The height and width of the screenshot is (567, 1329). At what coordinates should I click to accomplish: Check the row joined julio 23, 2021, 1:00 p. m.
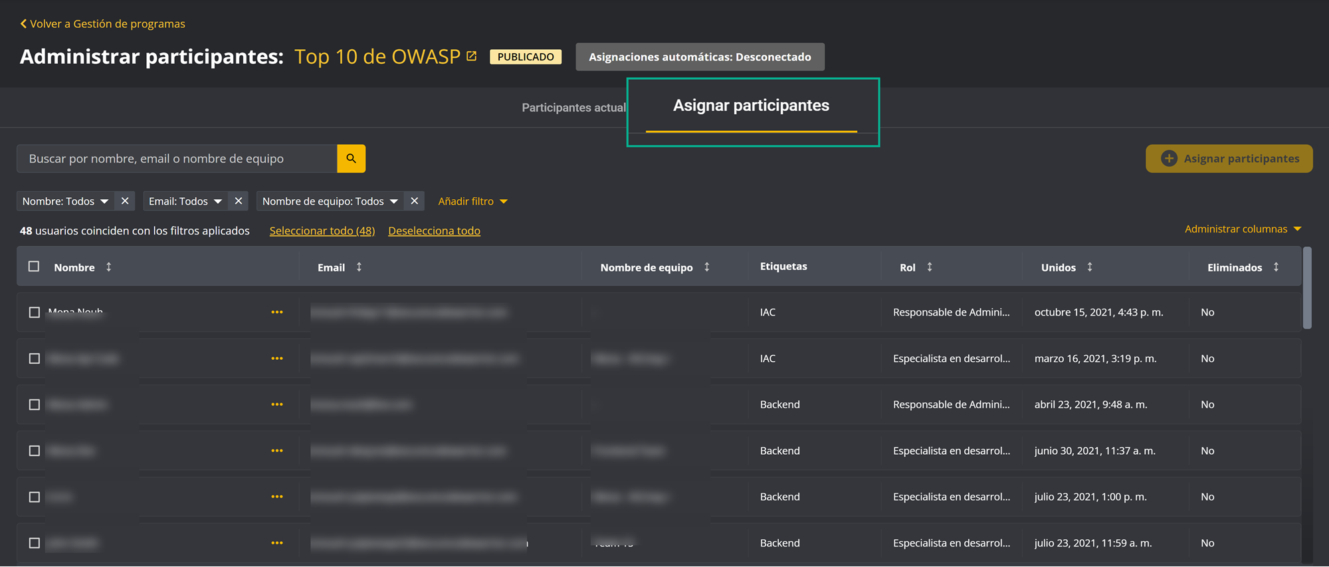35,497
